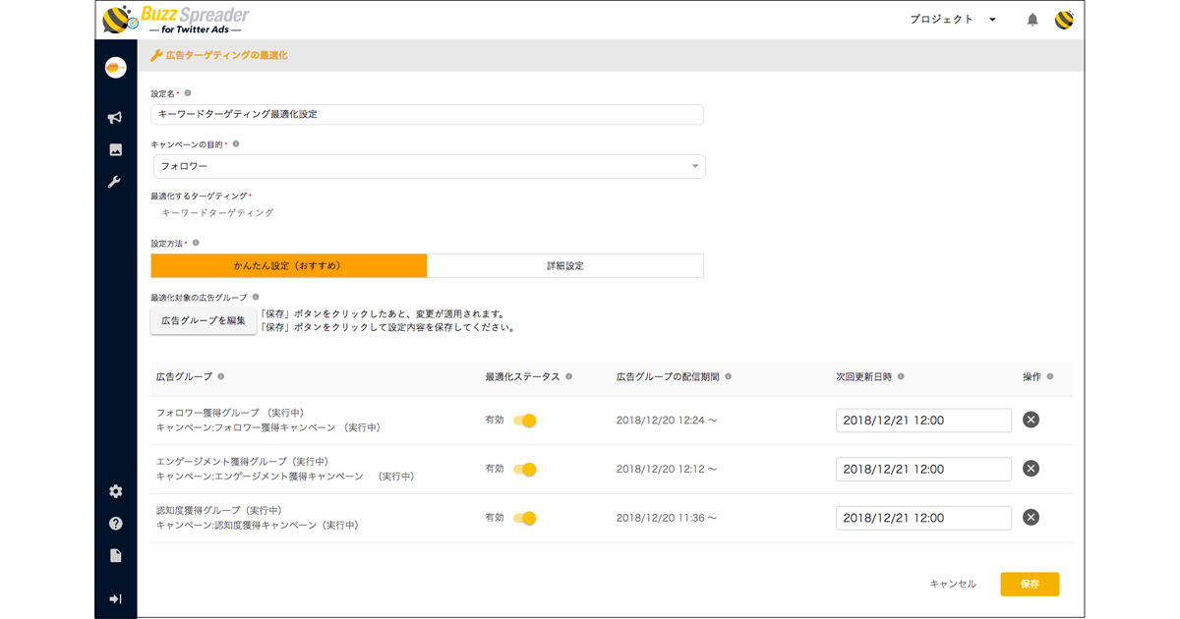
Task: Open the document icon in sidebar
Action: (115, 556)
